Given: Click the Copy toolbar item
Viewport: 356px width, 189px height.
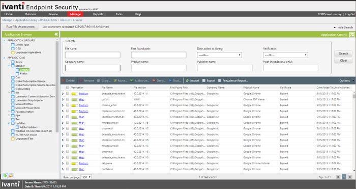Looking at the screenshot, I should click(104, 80).
